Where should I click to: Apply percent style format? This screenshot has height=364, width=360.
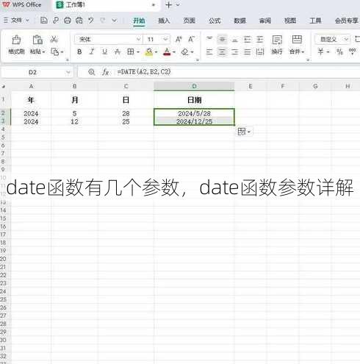pos(339,51)
